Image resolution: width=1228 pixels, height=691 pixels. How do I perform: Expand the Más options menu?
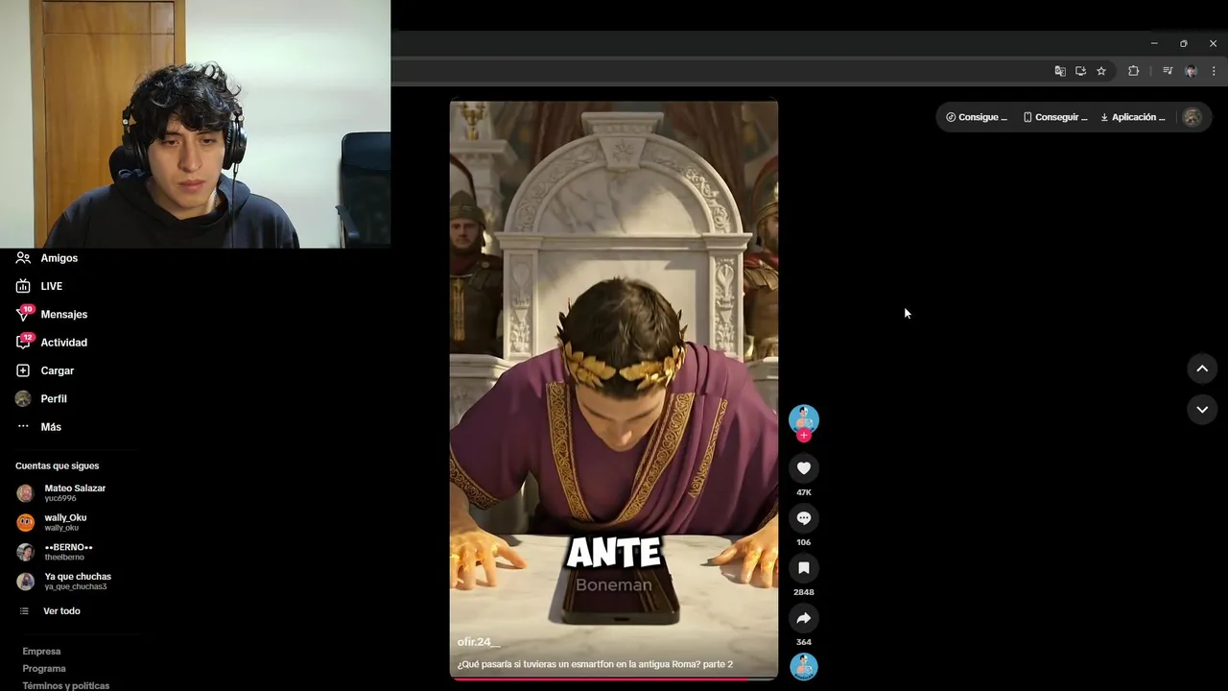(x=51, y=427)
